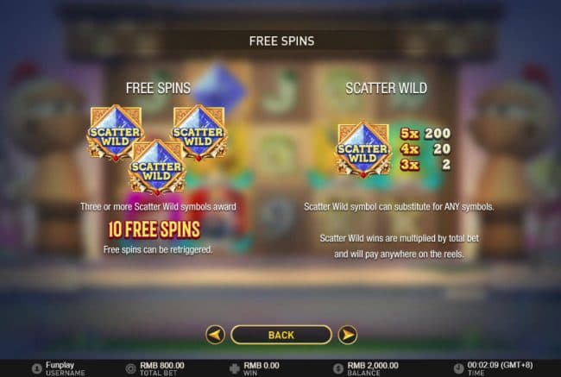Click the Funplay username label
This screenshot has height=377, width=561.
pyautogui.click(x=60, y=365)
